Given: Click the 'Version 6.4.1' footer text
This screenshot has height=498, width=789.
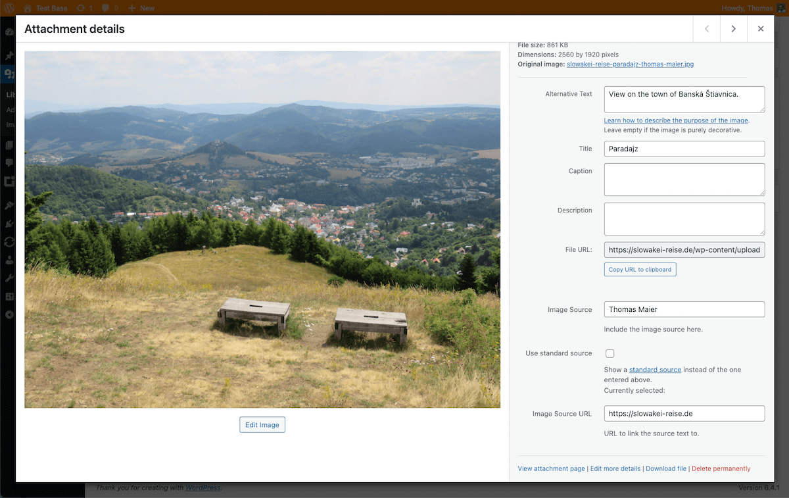Looking at the screenshot, I should tap(759, 488).
